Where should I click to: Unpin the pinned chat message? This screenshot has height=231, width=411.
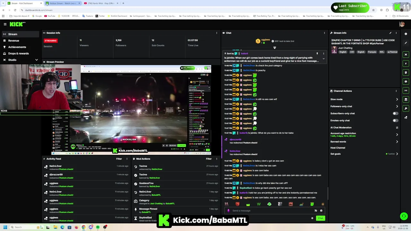pos(317,54)
